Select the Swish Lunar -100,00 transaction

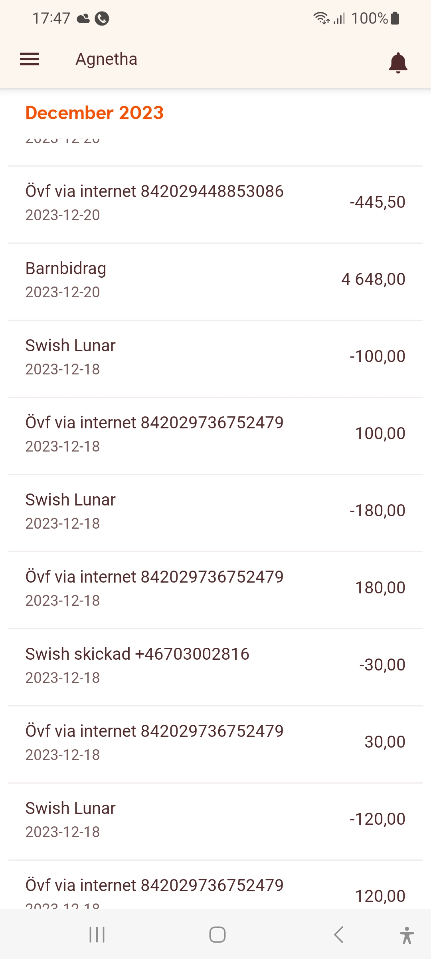click(x=215, y=357)
